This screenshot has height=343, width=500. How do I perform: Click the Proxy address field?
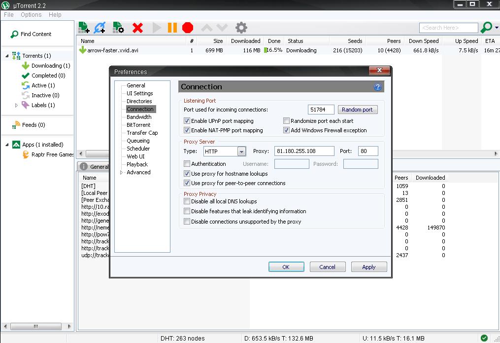point(304,151)
